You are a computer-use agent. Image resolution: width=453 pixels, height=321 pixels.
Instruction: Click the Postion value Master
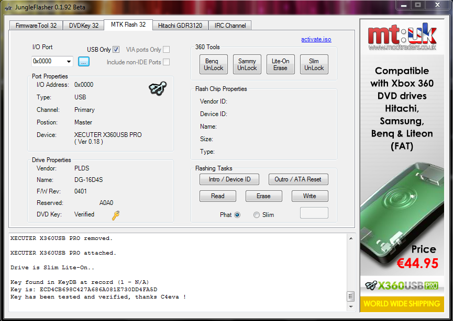coord(83,122)
